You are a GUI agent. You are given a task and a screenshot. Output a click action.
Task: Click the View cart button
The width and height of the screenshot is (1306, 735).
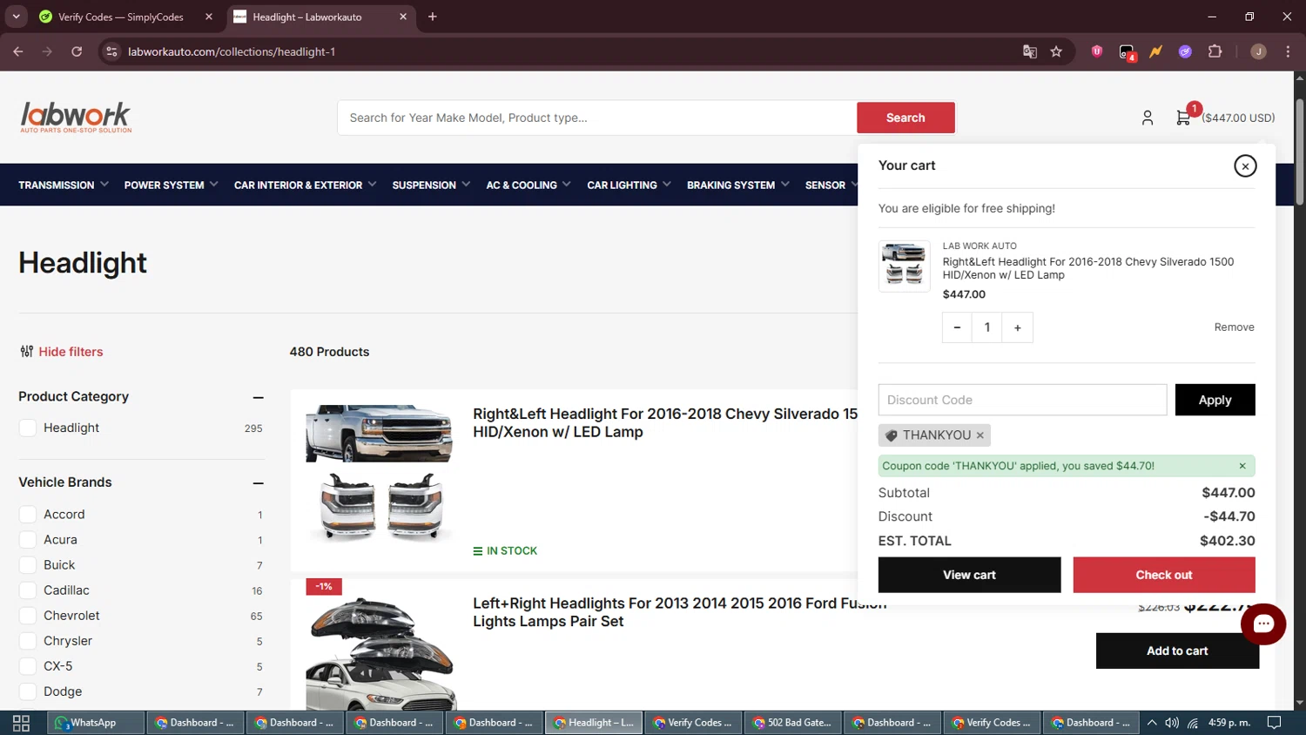point(969,575)
